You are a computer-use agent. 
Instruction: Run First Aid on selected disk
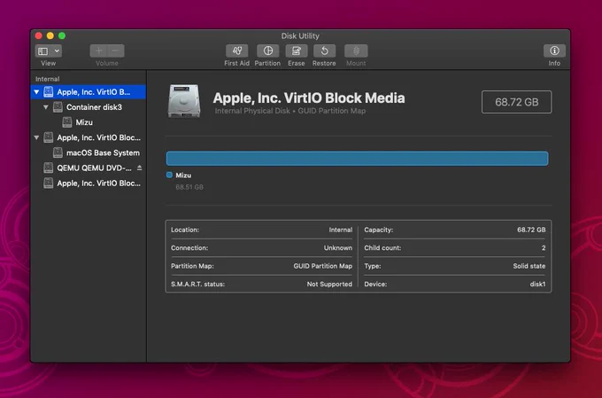[237, 51]
